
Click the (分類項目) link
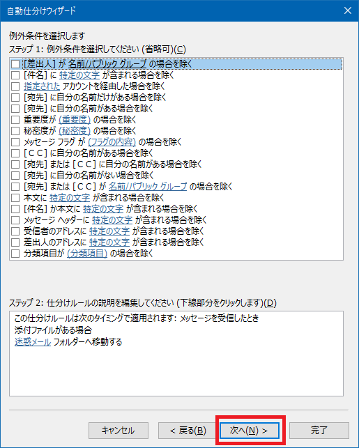click(87, 254)
